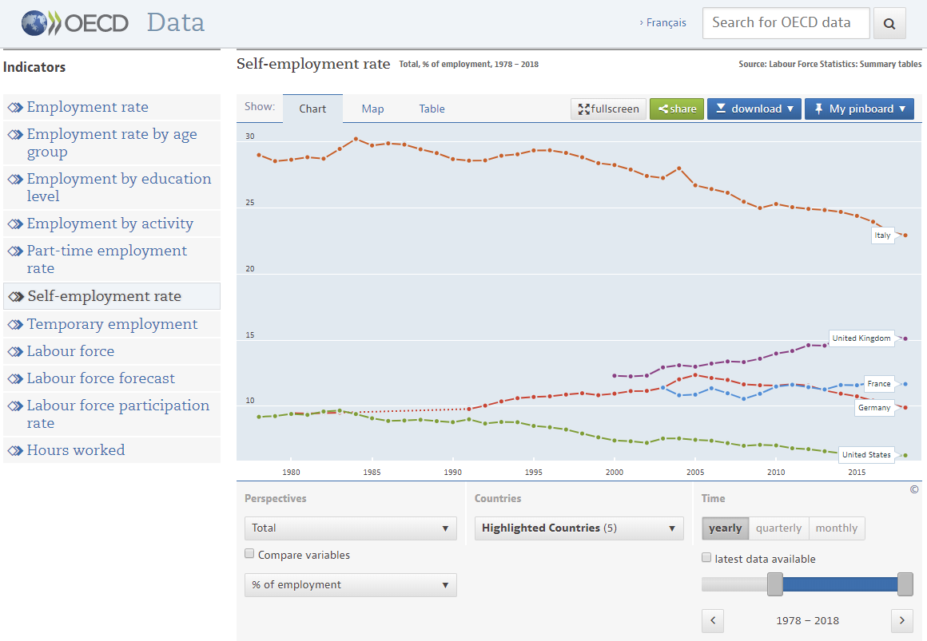Switch to the Map tab
This screenshot has height=641, width=927.
pos(372,109)
